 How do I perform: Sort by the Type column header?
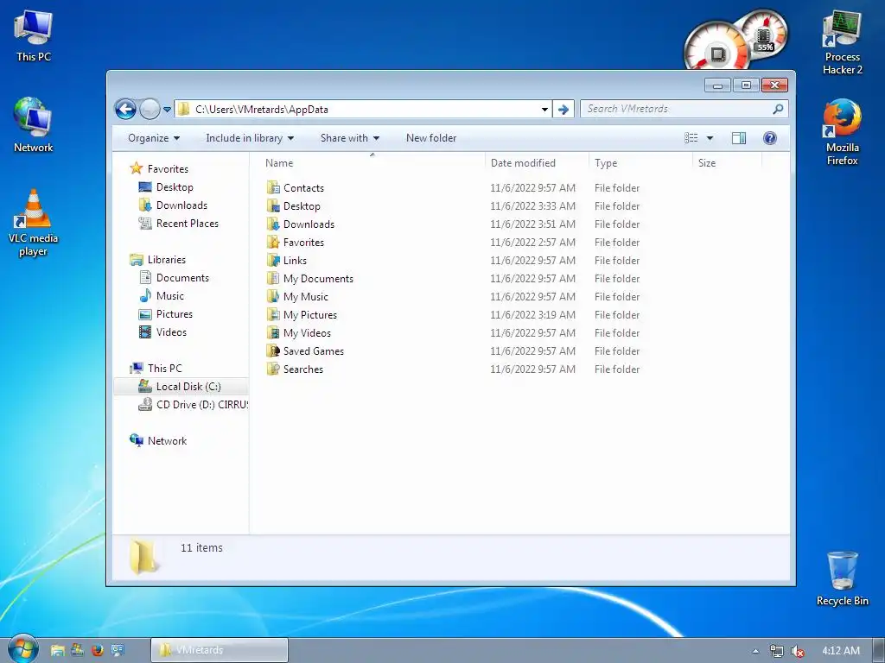tap(606, 163)
